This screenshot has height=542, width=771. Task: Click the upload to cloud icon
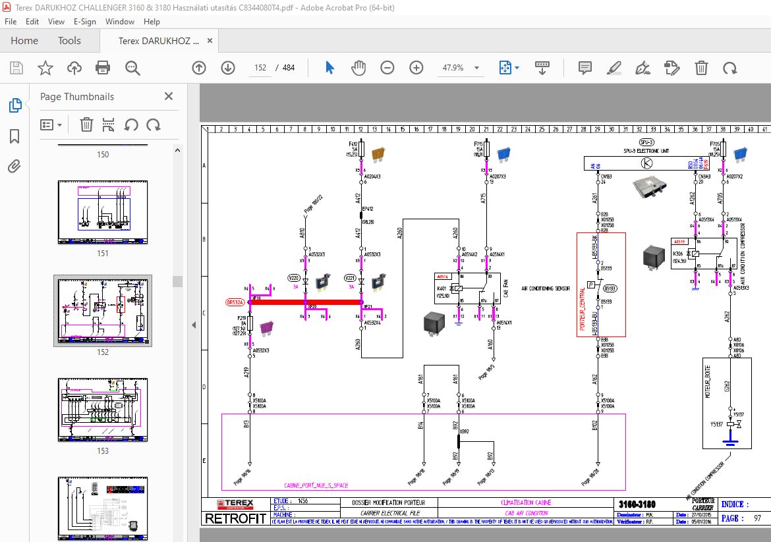[x=74, y=68]
